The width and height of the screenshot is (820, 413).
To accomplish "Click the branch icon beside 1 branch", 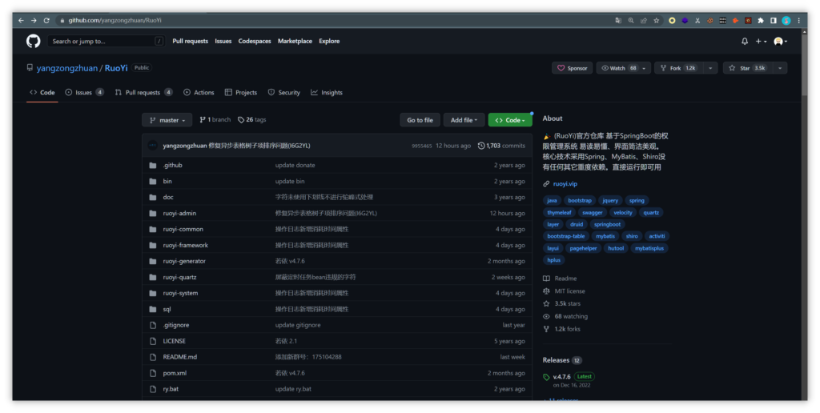I will [x=203, y=120].
